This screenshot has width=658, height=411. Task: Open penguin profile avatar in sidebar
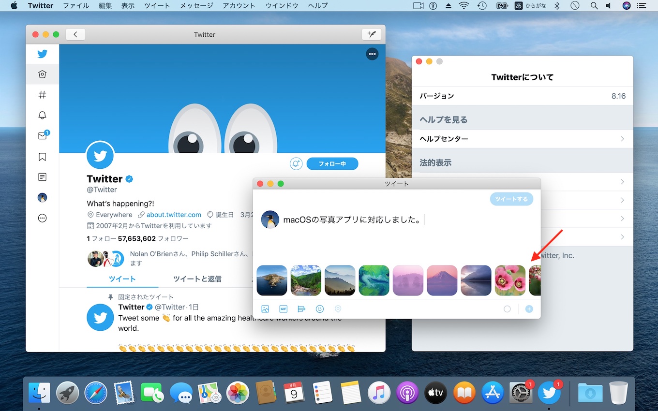tap(42, 198)
